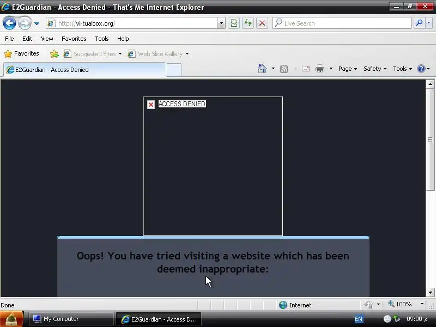Click the blue Help question mark icon
Screen dimensions: 436x327
421,69
